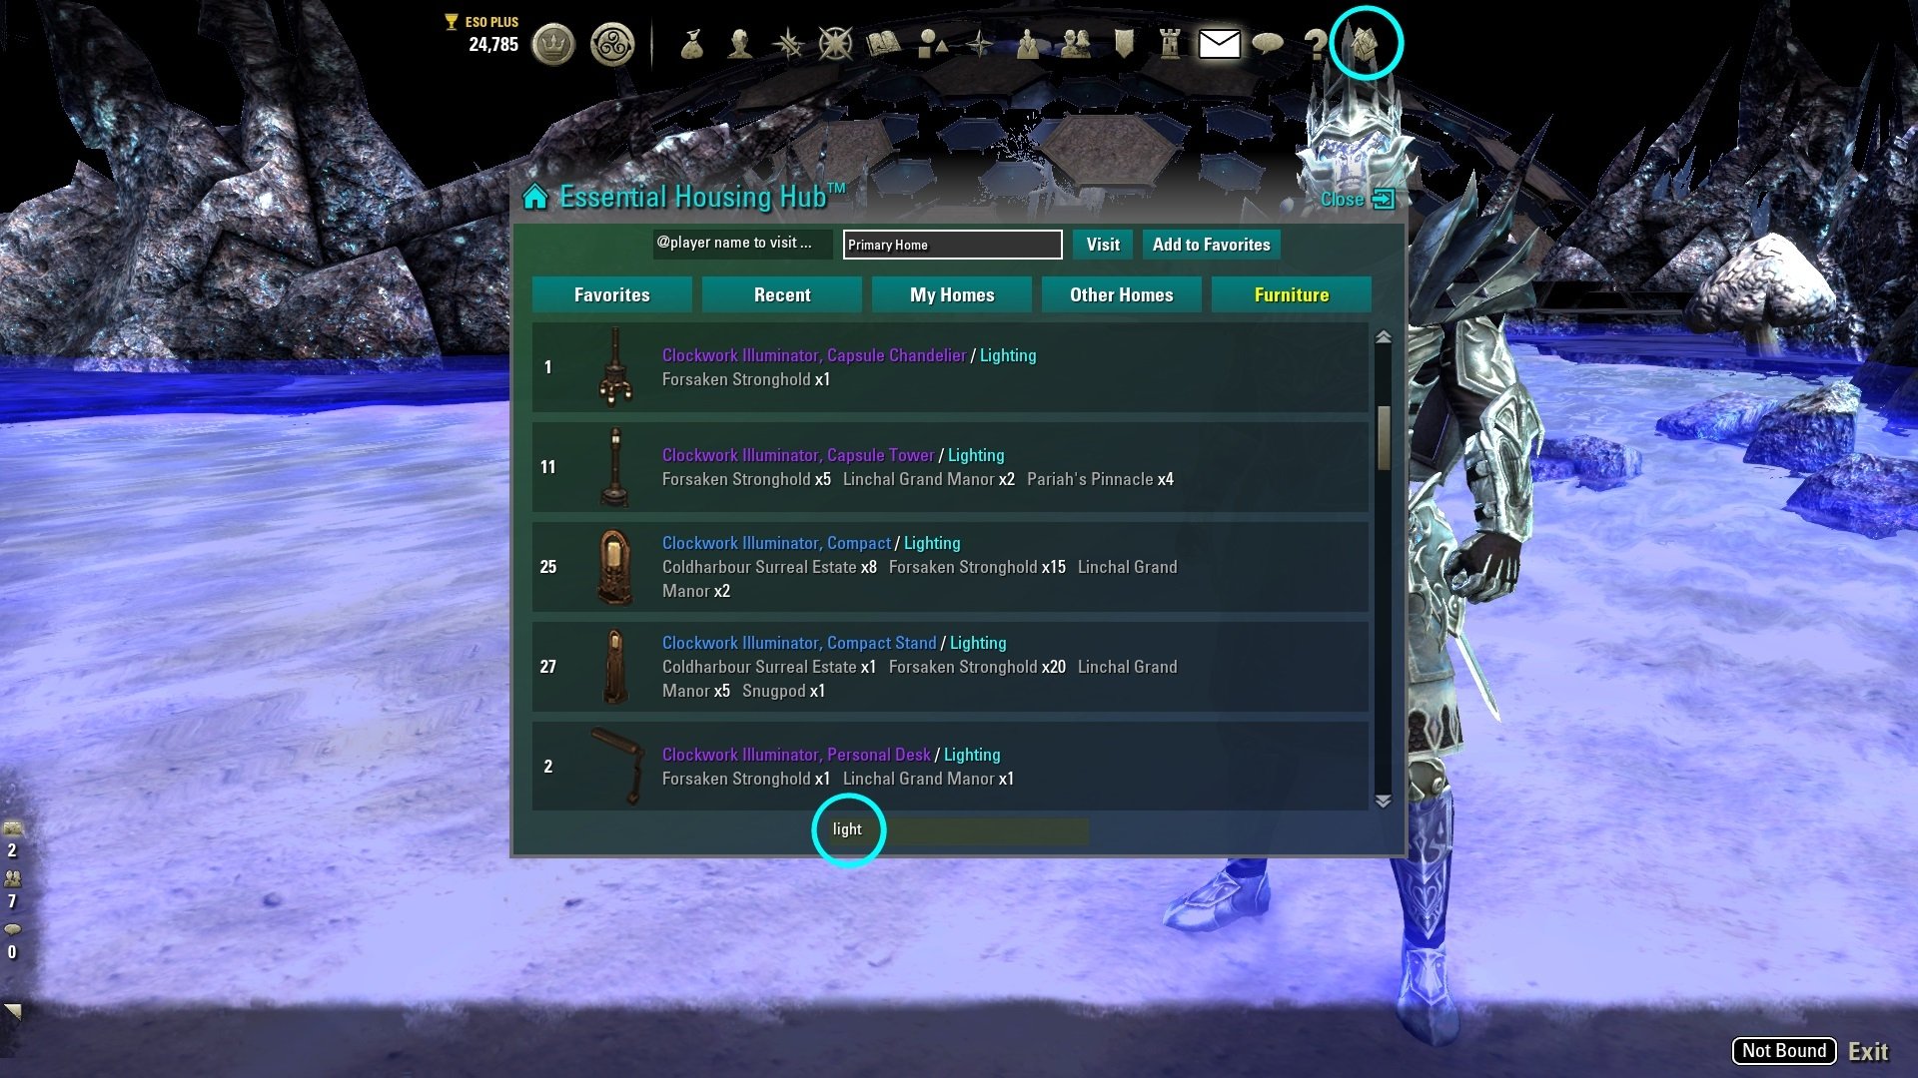
Task: Select the Furniture tab
Action: click(x=1291, y=293)
